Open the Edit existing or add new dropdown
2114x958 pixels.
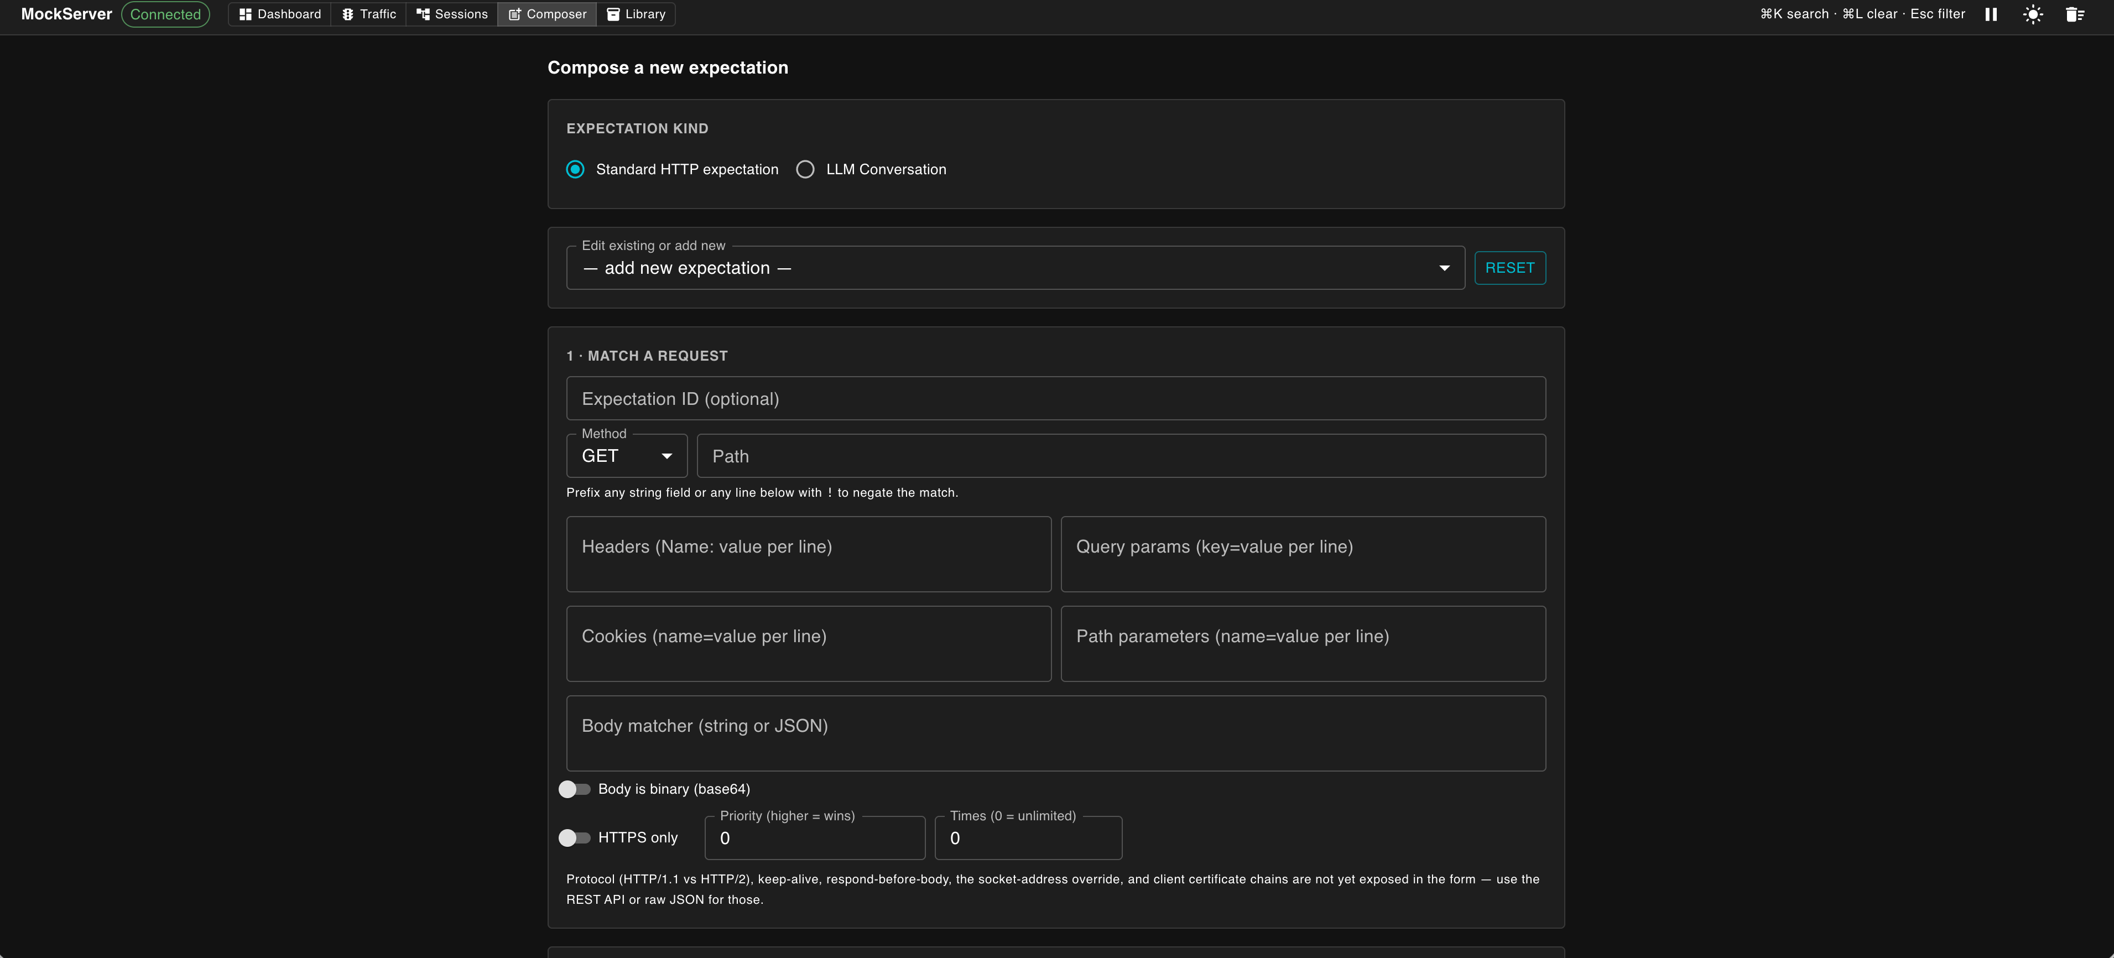point(1015,268)
